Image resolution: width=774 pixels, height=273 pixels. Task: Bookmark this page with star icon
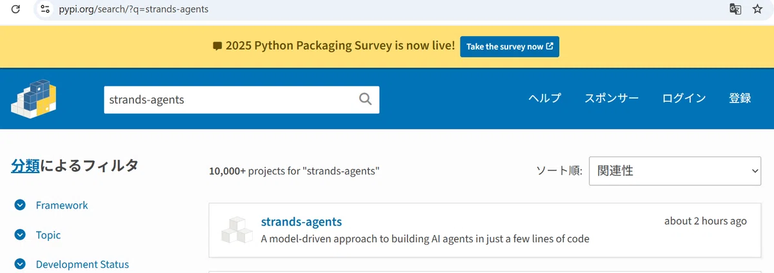tap(757, 9)
